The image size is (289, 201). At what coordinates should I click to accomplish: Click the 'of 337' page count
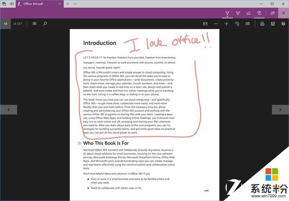point(18,24)
